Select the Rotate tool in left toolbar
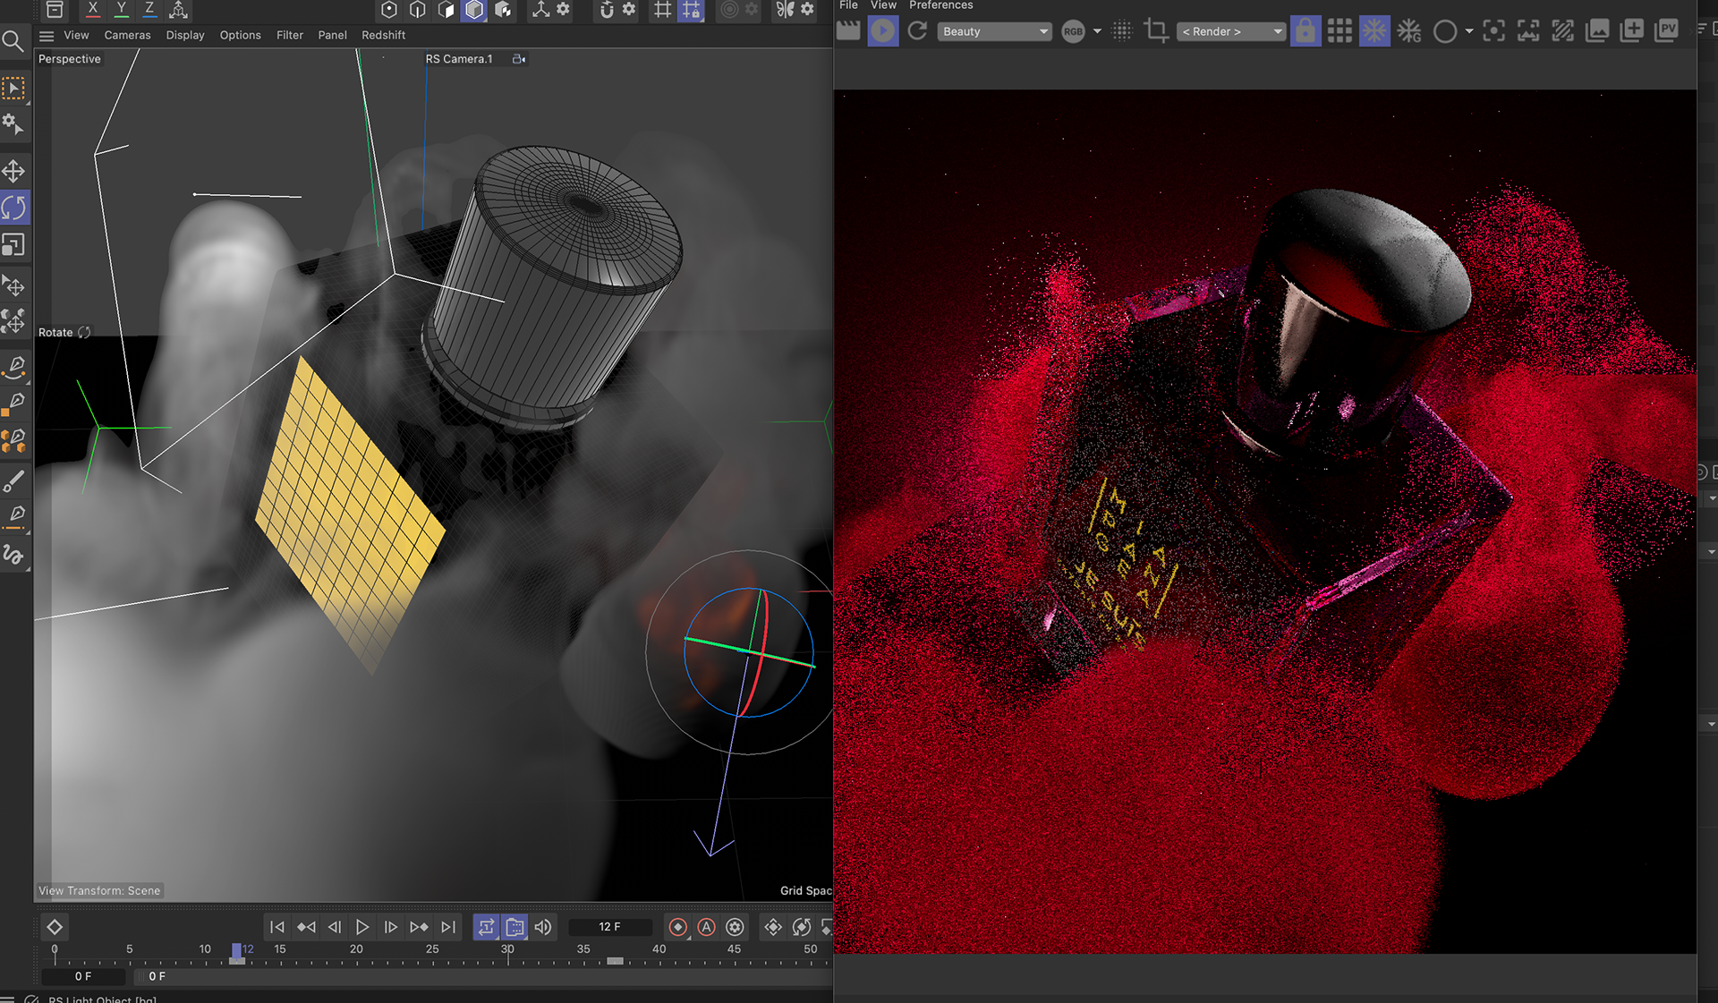The width and height of the screenshot is (1718, 1003). [x=14, y=208]
